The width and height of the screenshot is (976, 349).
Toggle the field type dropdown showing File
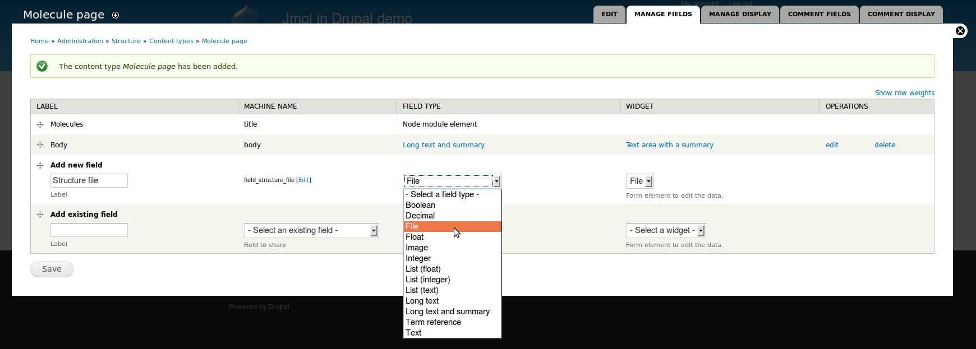point(452,181)
